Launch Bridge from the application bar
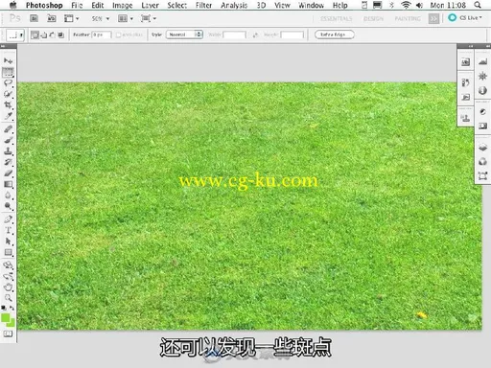This screenshot has height=368, width=491. [34, 18]
